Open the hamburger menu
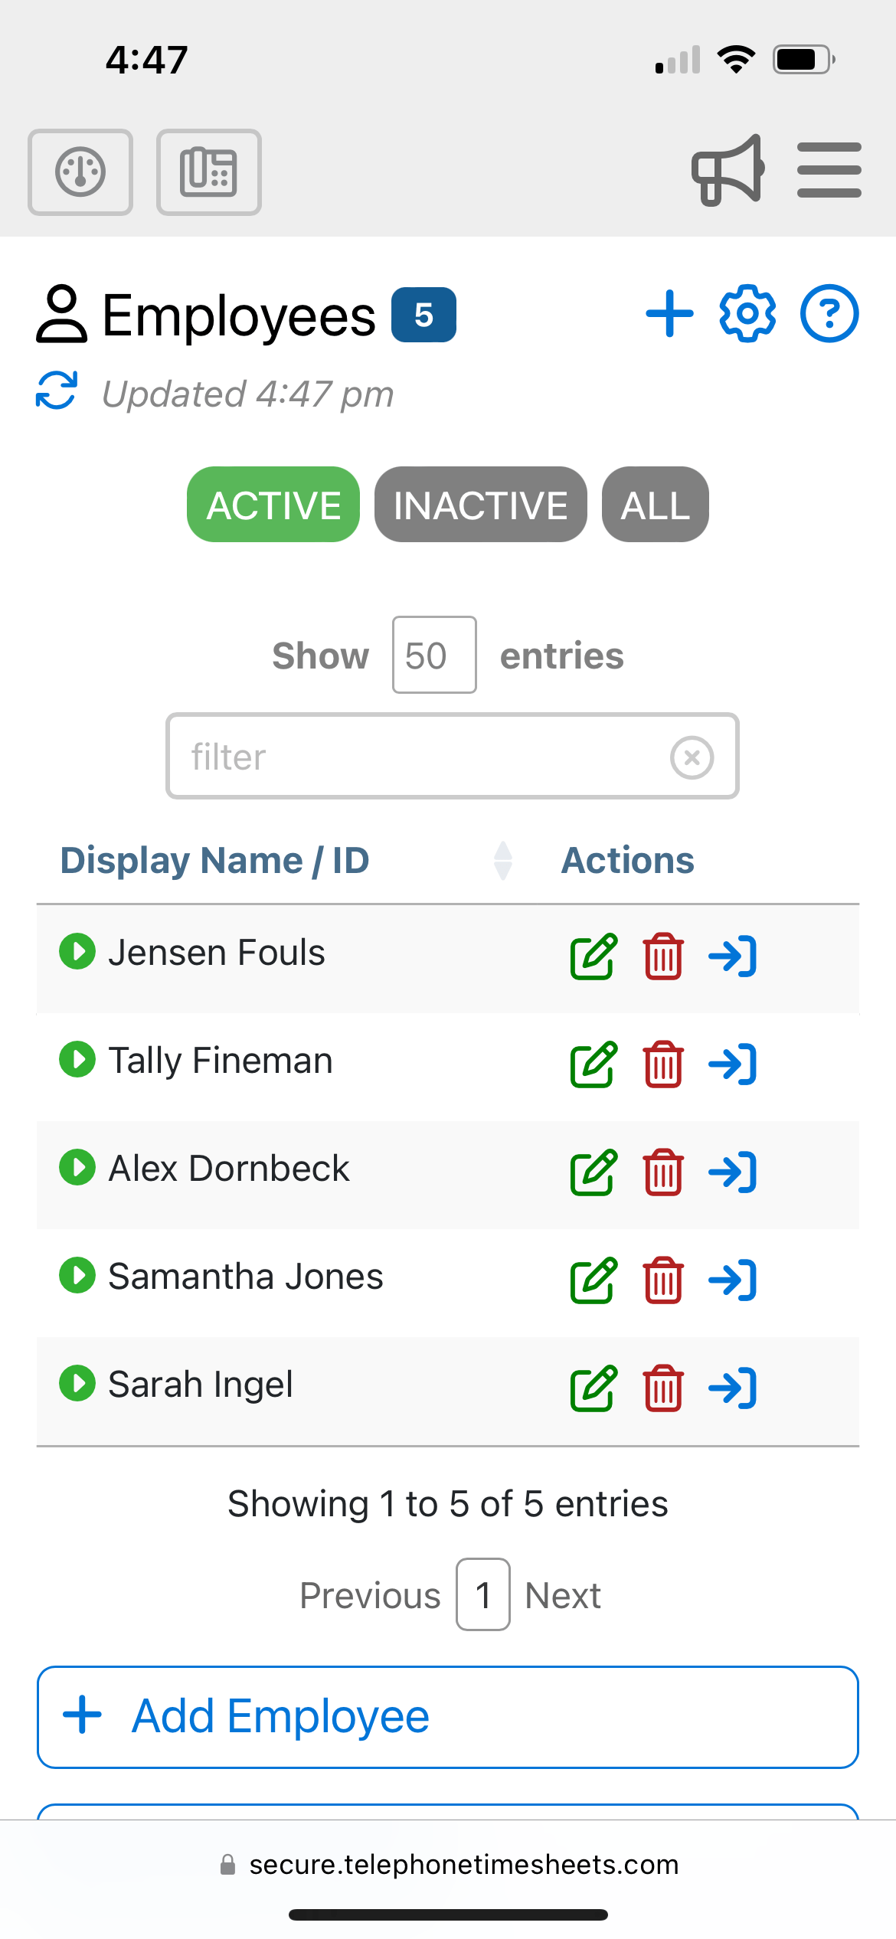Image resolution: width=896 pixels, height=1939 pixels. tap(829, 170)
